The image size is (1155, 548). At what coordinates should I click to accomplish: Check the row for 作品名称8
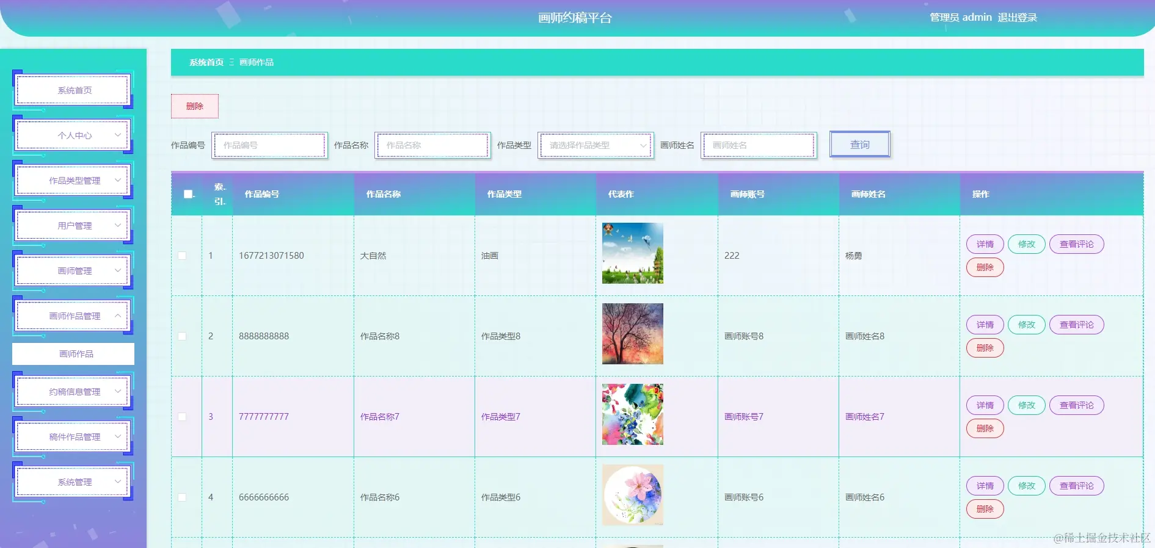pos(182,336)
